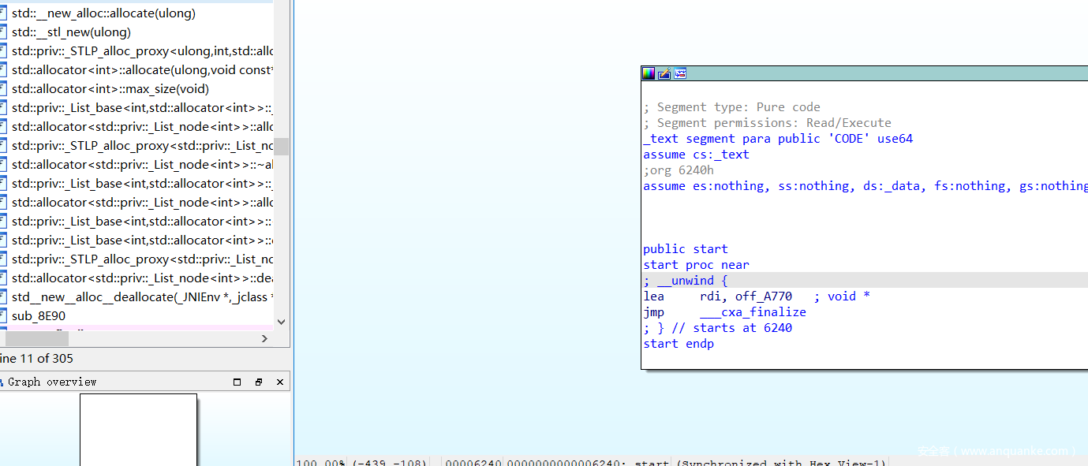The height and width of the screenshot is (466, 1088).
Task: Click the function icon beside sub_8E90
Action: coord(2,315)
